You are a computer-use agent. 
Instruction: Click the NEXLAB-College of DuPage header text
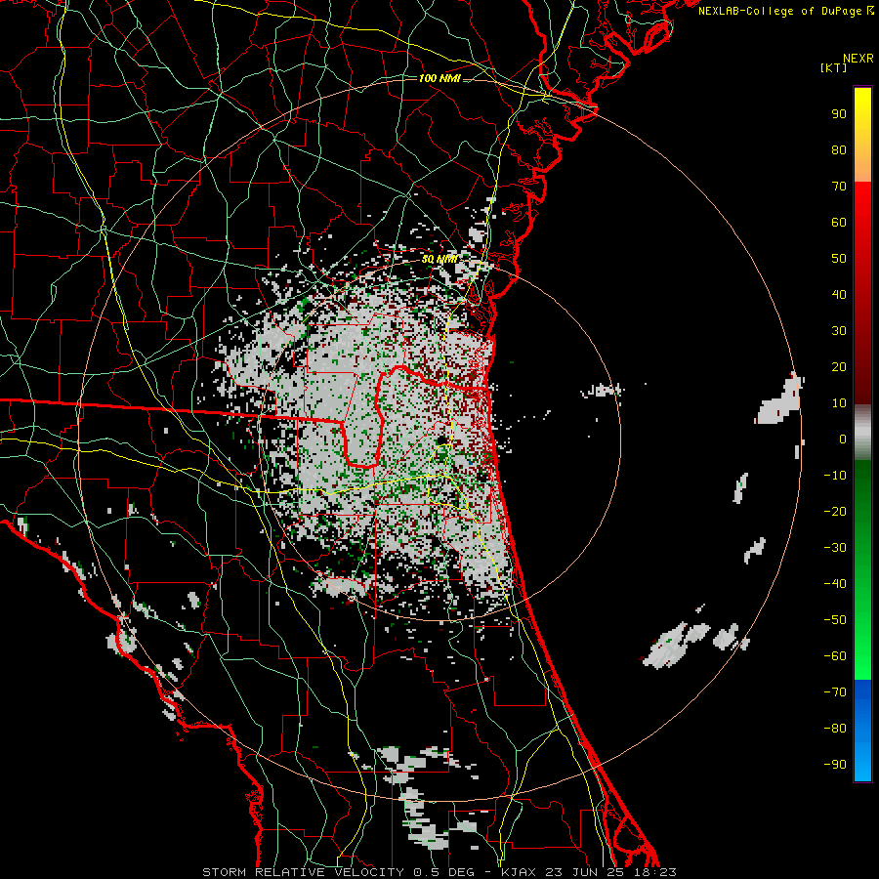tap(785, 11)
